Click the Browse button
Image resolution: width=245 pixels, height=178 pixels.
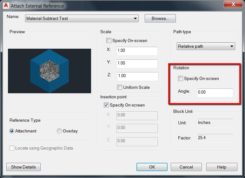click(160, 18)
